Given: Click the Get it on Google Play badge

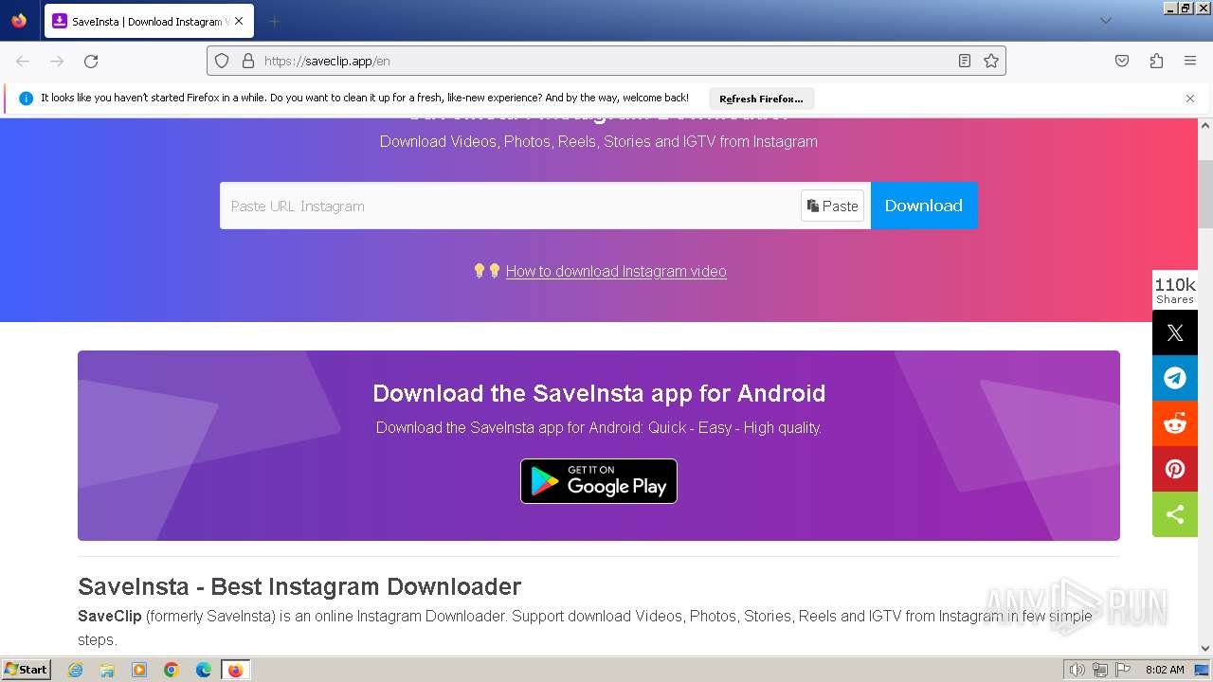Looking at the screenshot, I should pyautogui.click(x=599, y=481).
